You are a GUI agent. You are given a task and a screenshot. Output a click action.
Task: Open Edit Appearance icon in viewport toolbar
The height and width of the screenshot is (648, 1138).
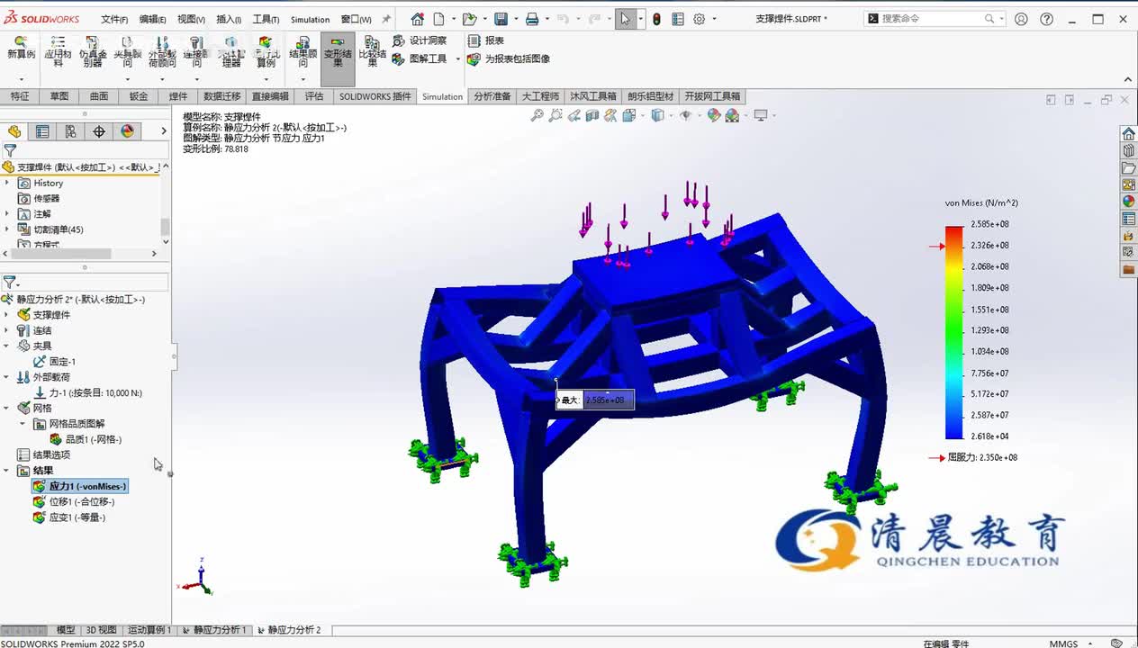[714, 115]
